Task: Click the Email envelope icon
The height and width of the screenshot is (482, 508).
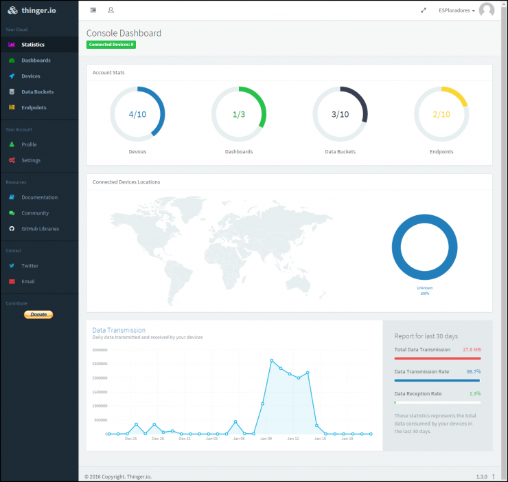Action: click(12, 281)
